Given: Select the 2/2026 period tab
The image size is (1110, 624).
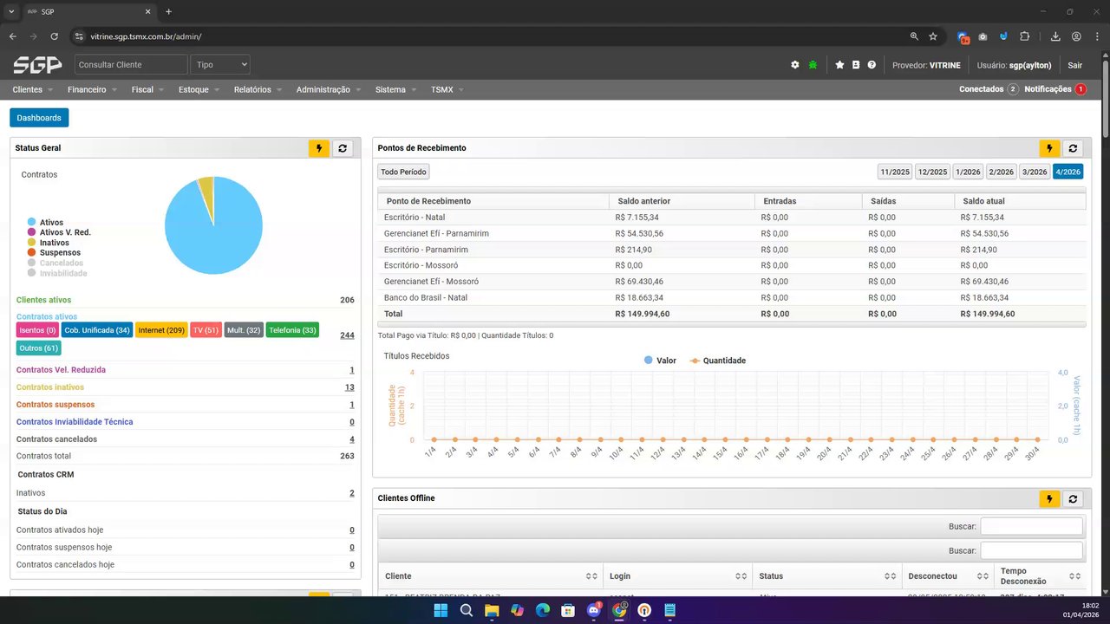Looking at the screenshot, I should (1001, 172).
